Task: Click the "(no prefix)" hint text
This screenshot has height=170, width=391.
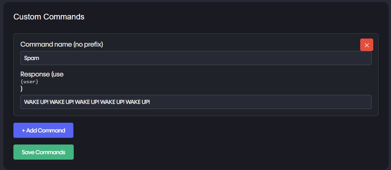Action: pyautogui.click(x=88, y=44)
